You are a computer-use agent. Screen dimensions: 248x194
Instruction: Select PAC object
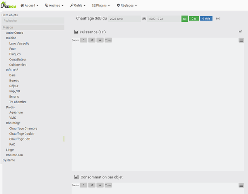click(12, 144)
